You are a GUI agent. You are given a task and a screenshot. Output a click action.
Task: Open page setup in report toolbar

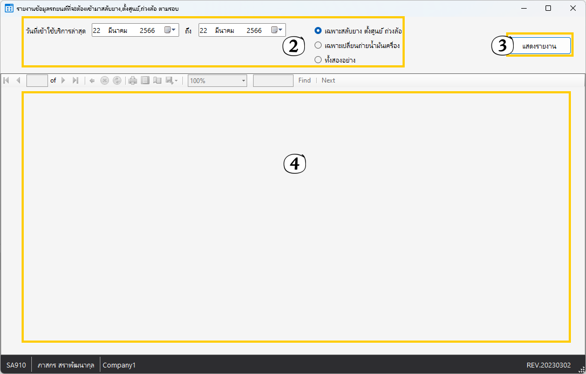point(157,80)
